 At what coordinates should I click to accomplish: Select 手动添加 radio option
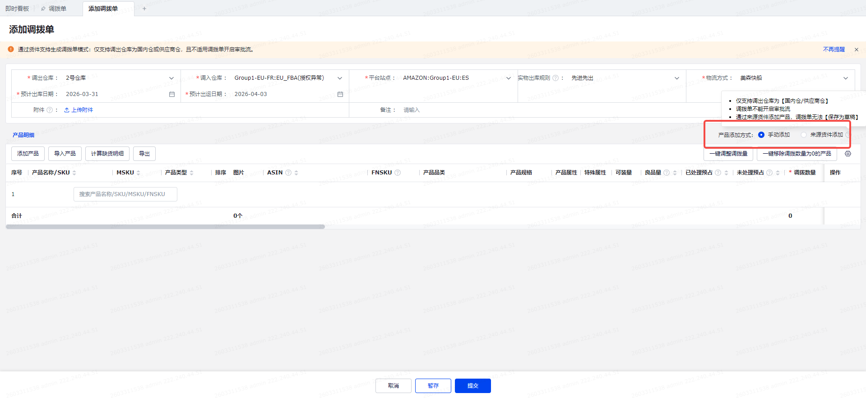coord(761,135)
